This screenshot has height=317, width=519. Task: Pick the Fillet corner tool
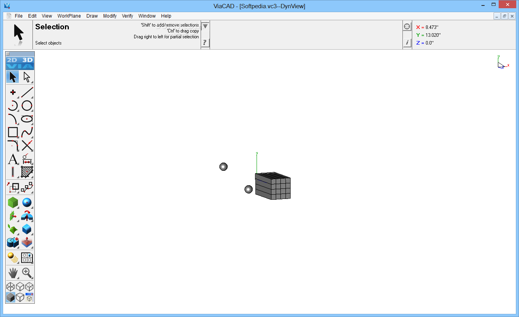tap(13, 145)
